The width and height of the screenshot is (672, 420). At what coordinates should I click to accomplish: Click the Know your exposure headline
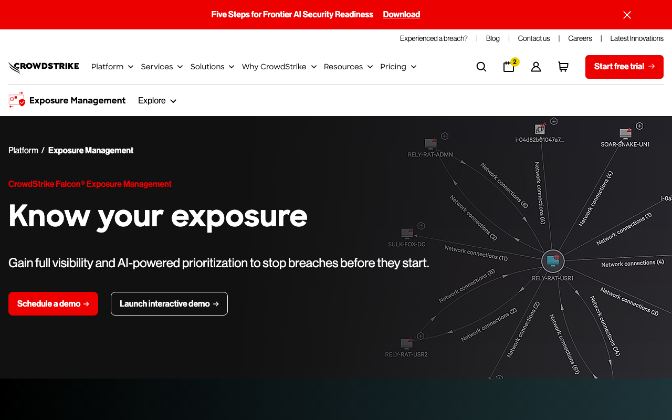158,216
